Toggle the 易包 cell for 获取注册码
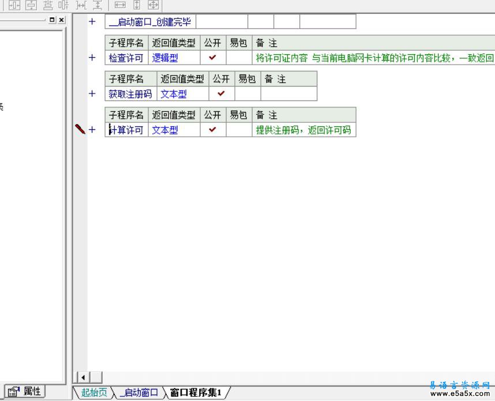Image resolution: width=495 pixels, height=401 pixels. [x=248, y=93]
